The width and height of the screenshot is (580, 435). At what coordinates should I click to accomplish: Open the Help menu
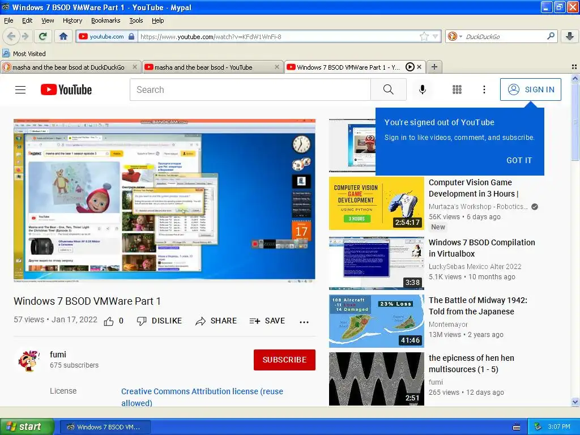point(157,20)
